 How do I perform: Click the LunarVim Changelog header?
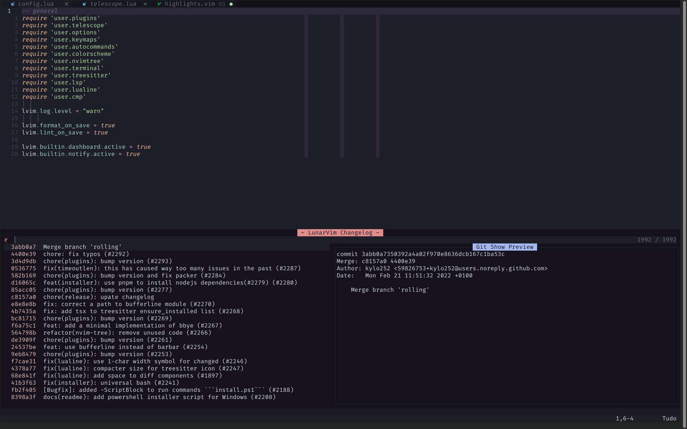pos(340,232)
